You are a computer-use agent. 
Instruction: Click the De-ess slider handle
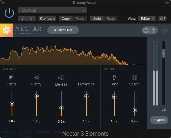(62, 108)
